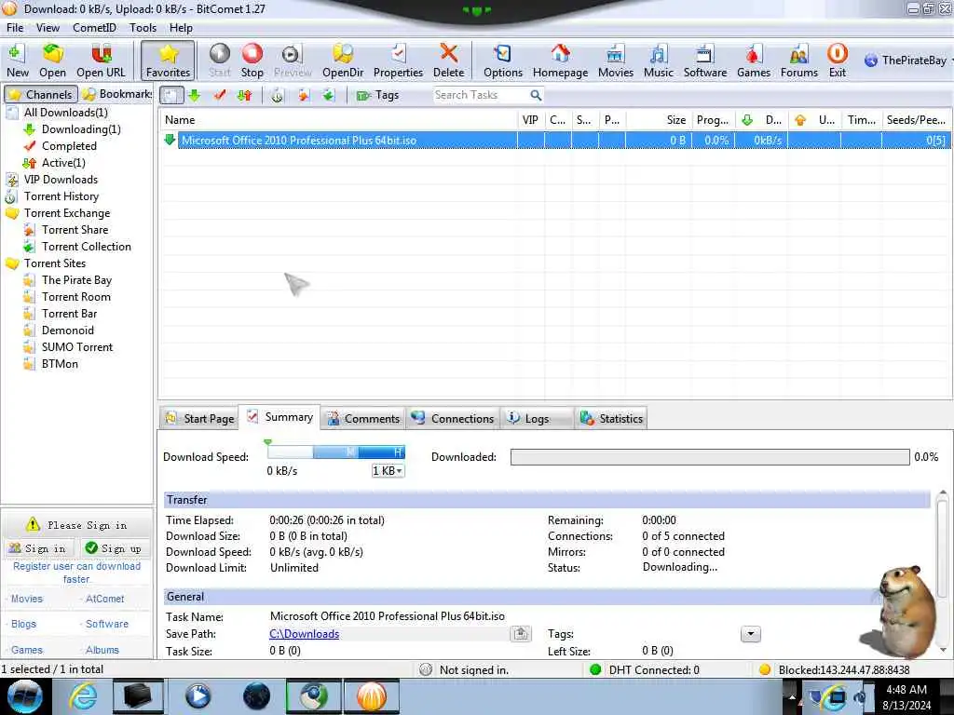Click the torrent history filter icon
This screenshot has width=954, height=715.
pyautogui.click(x=278, y=95)
